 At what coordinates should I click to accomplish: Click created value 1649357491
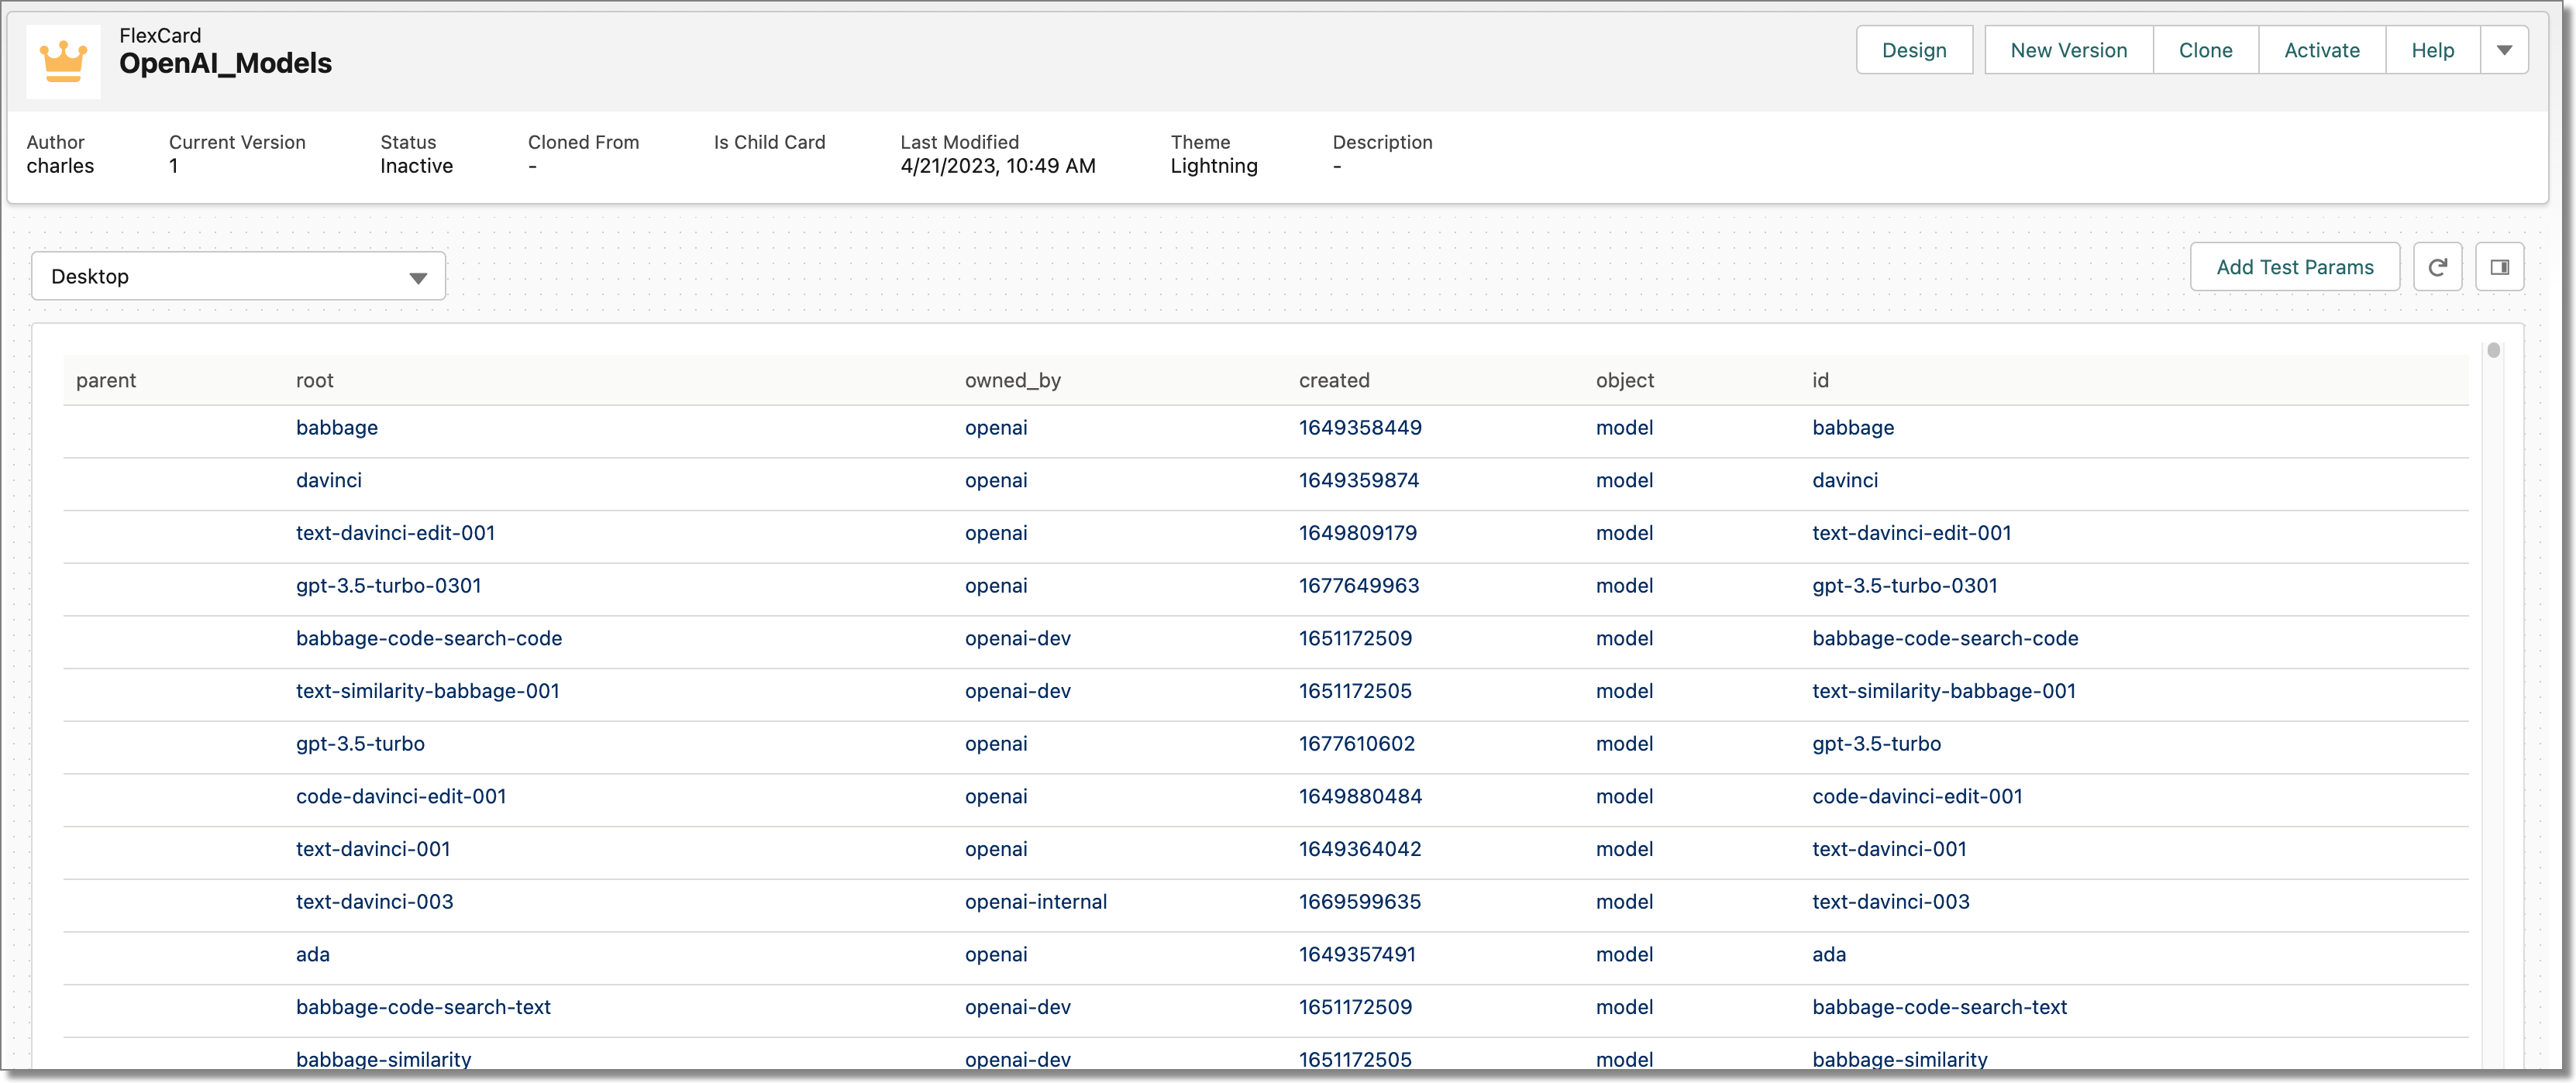1357,954
